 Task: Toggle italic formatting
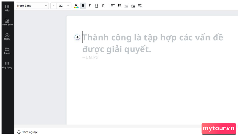[x=89, y=6]
